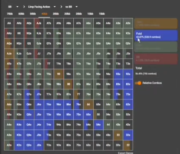
Task: Click the KK pocket pair cell
Action: tap(19, 33)
